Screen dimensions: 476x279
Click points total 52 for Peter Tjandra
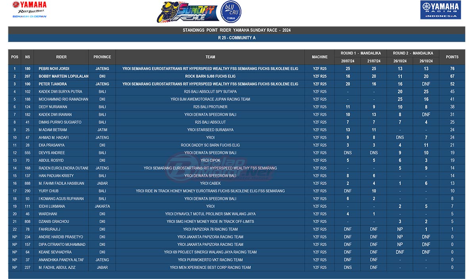452,84
